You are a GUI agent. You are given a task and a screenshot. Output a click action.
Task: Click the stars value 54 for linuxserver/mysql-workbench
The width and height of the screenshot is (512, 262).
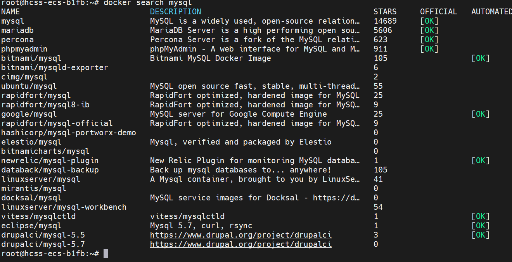pos(378,207)
